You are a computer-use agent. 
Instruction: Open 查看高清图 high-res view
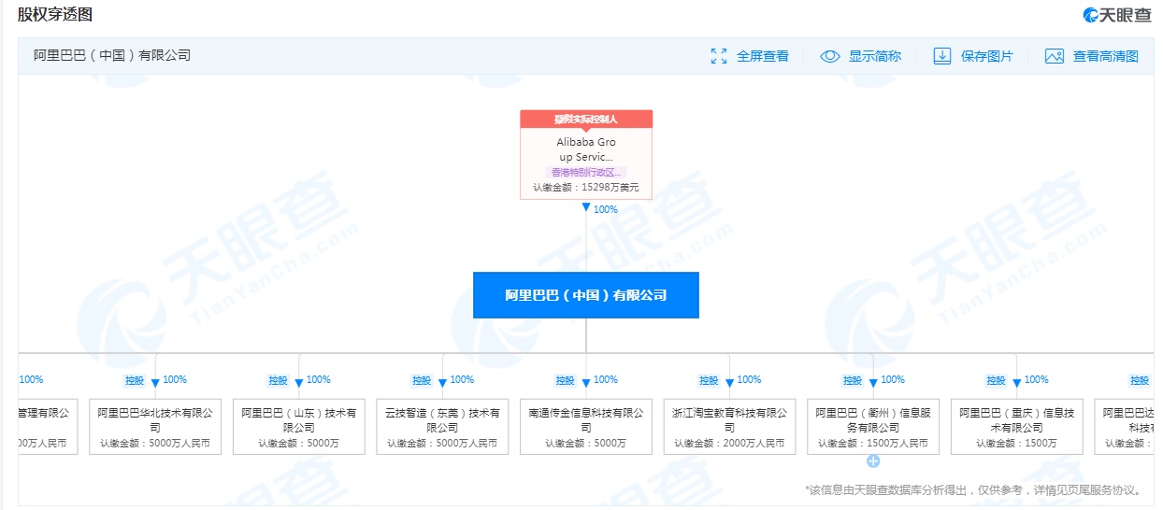pos(1106,56)
